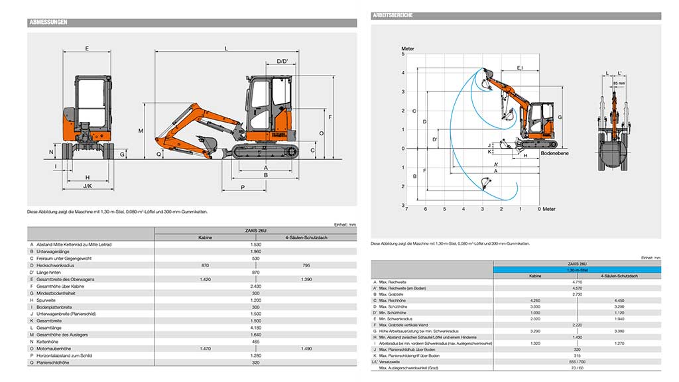679x382 pixels.
Task: Click the 'Länge hinten' row label
Action: [x=48, y=273]
